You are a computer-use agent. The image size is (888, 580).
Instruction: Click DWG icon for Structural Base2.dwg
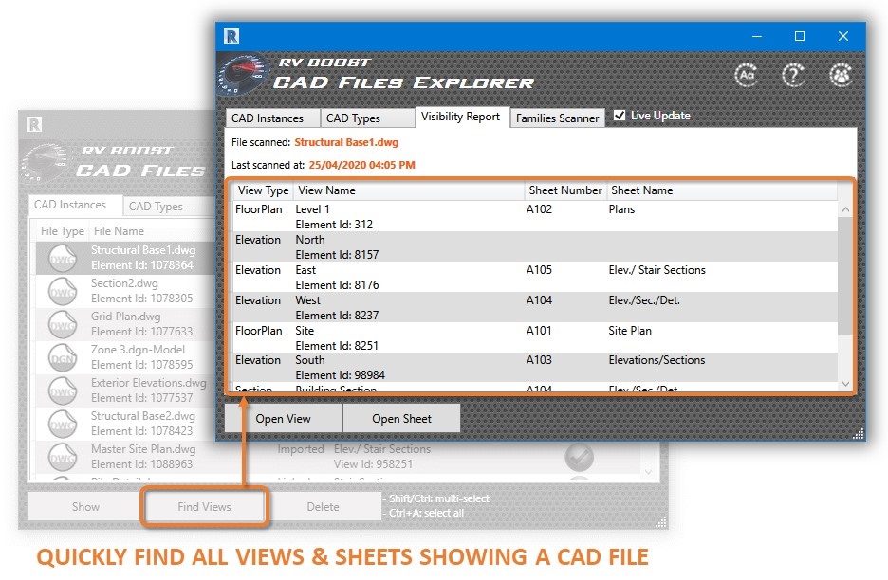point(63,424)
